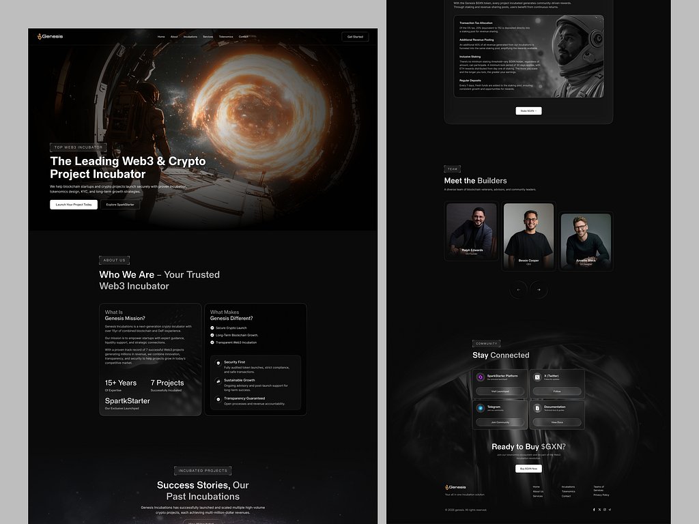Click the Telegram card blue icon
Screen dimensions: 699x524
point(480,408)
